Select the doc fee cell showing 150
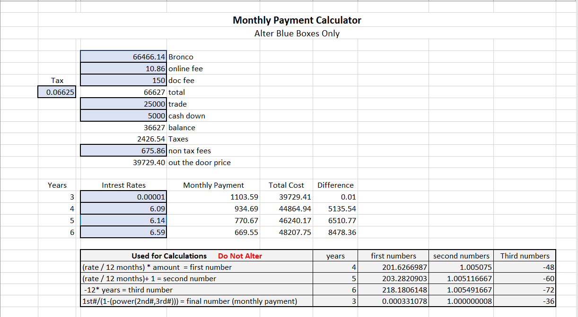Viewport: 578px width, 317px height. (123, 80)
